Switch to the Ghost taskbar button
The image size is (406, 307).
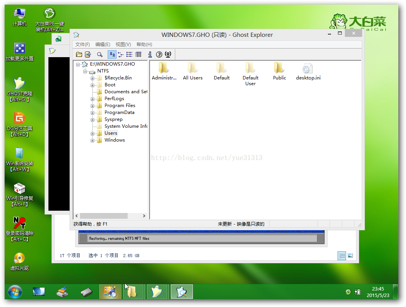[x=157, y=292]
